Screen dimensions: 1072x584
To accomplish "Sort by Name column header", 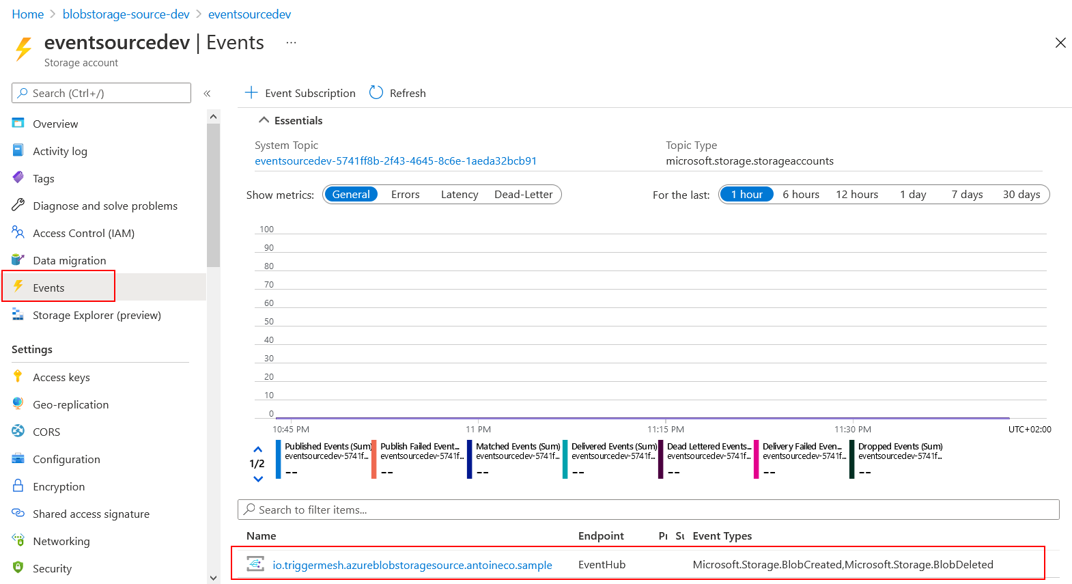I will tap(262, 536).
